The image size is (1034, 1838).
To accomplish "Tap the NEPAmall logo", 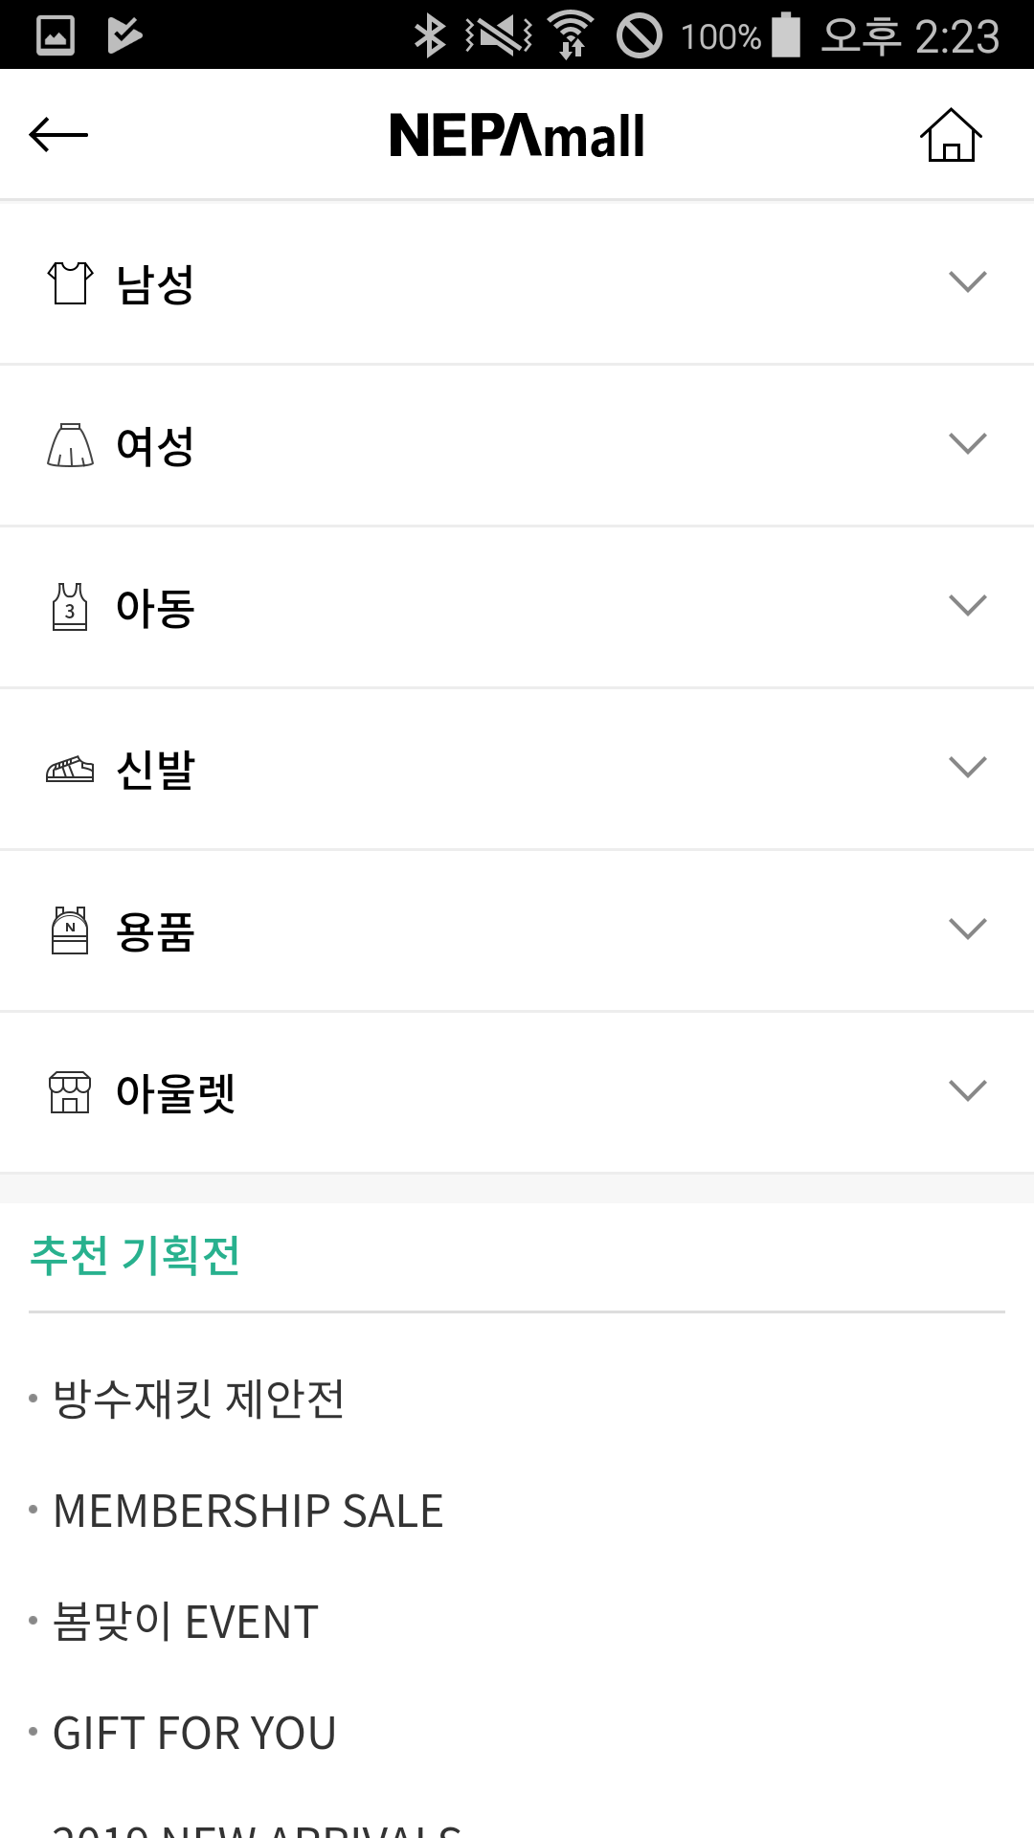I will coord(517,135).
